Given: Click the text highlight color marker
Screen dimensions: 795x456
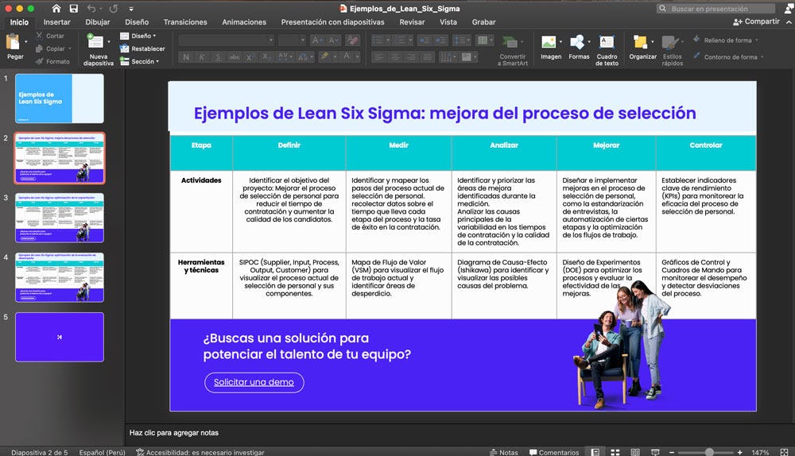Looking at the screenshot, I should (x=324, y=56).
